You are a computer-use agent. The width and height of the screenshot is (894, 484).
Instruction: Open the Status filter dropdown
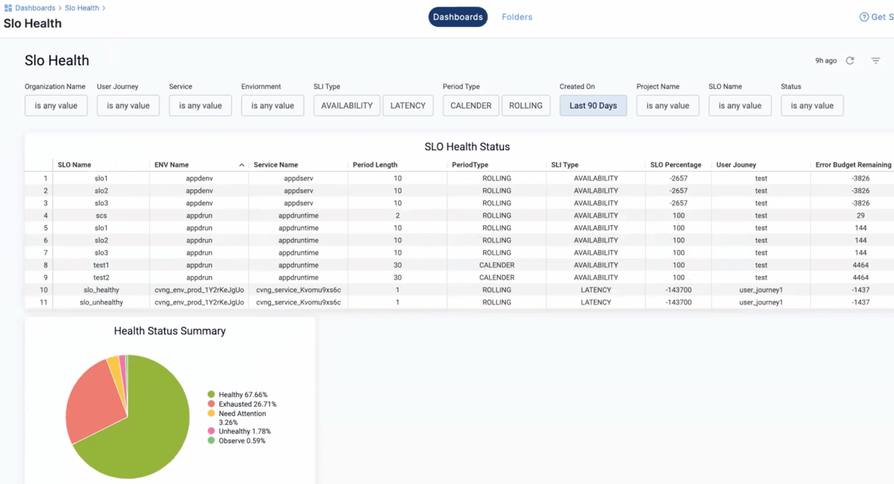pos(812,105)
